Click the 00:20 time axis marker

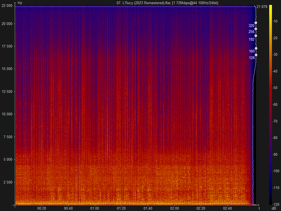[x=42, y=209]
